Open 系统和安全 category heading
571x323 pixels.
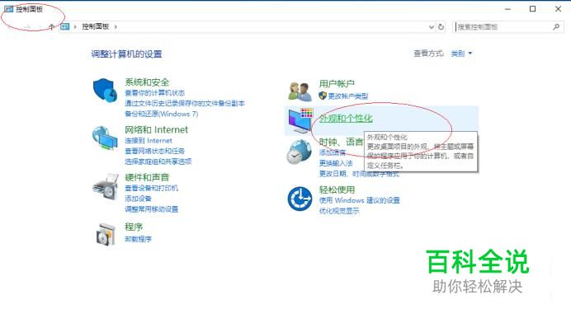click(147, 82)
